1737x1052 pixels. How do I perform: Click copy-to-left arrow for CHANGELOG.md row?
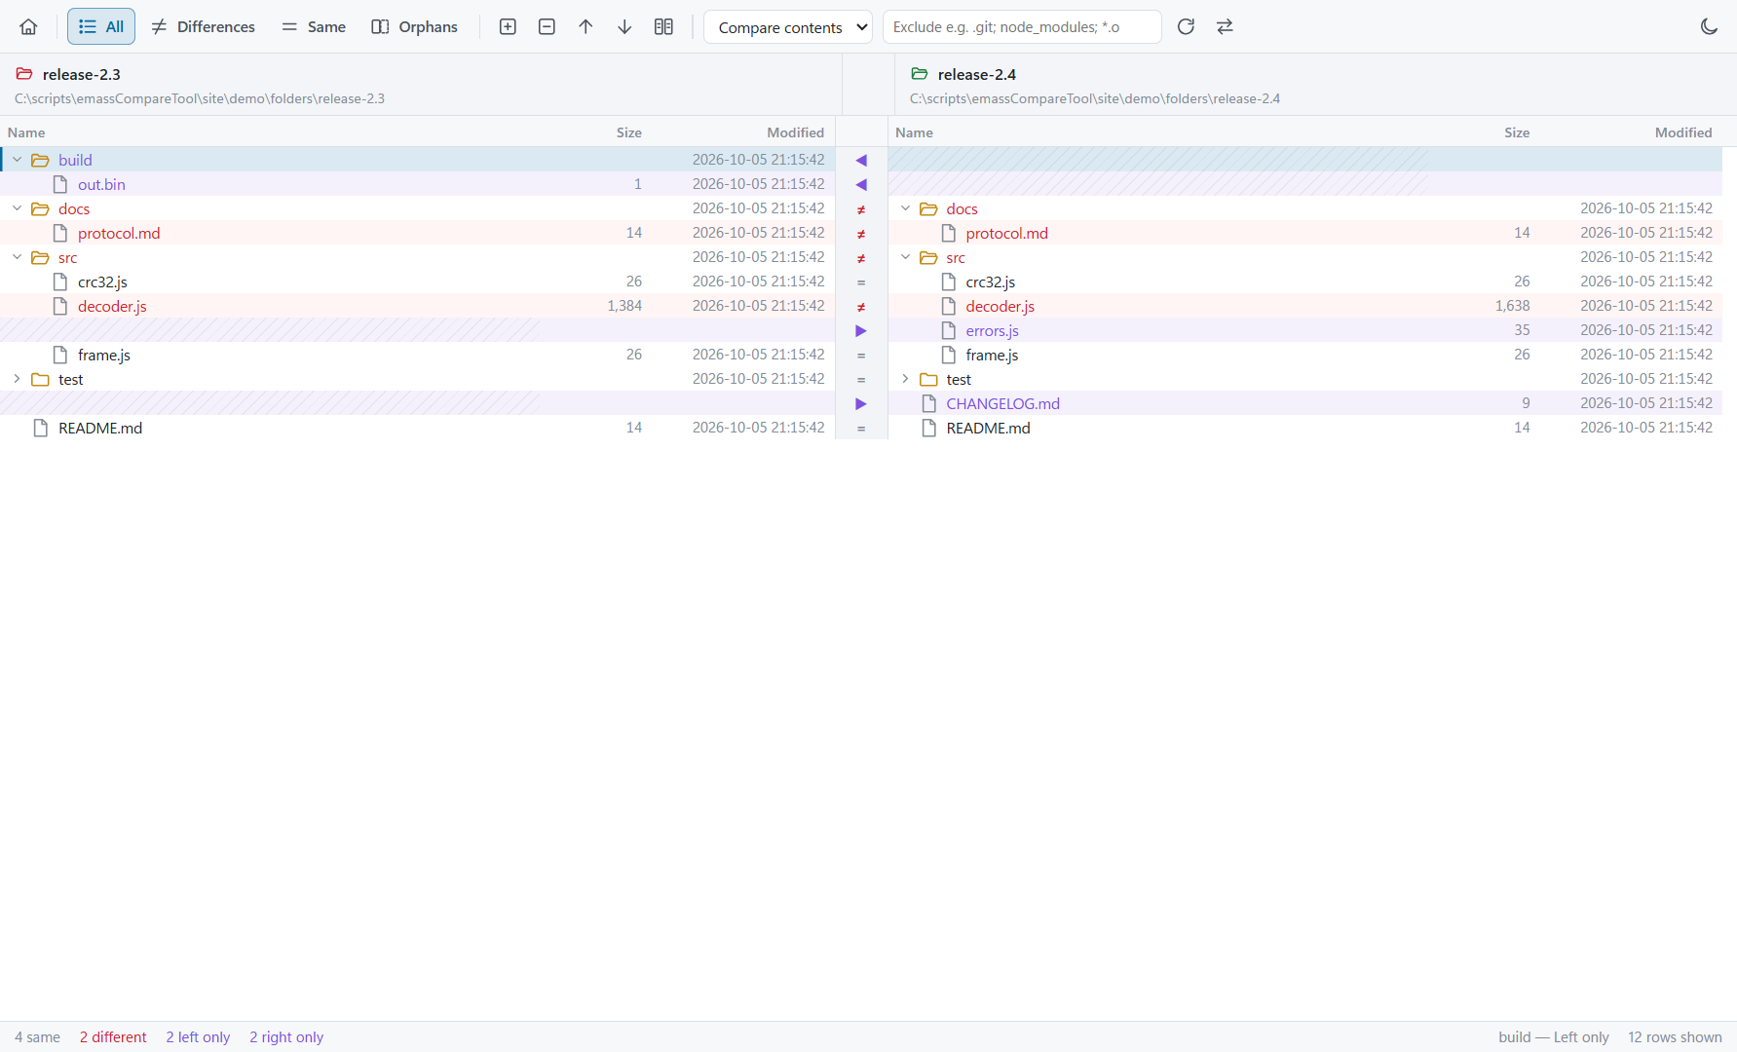[x=861, y=403]
